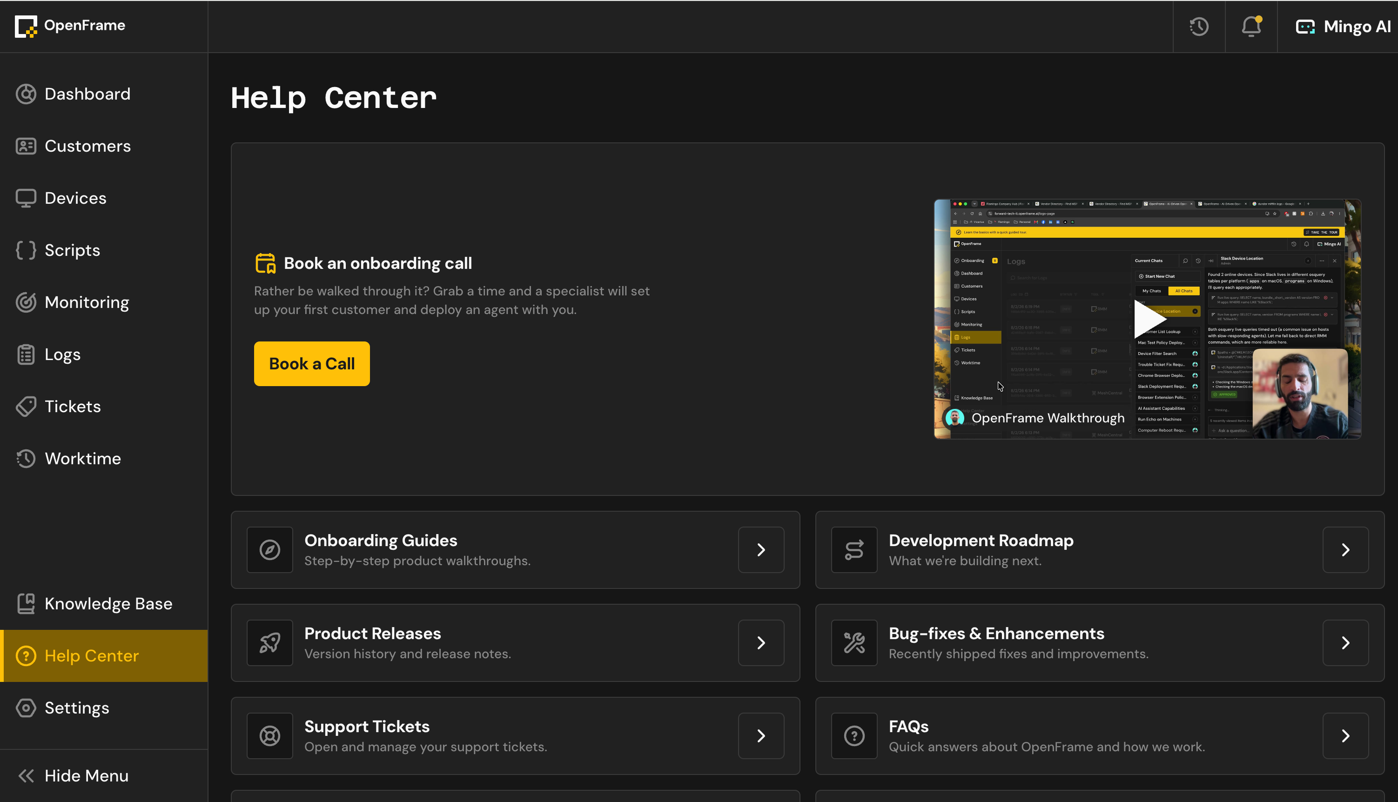Click 'Recently shipped fixes and improvements.' text
The height and width of the screenshot is (802, 1398).
(1018, 654)
